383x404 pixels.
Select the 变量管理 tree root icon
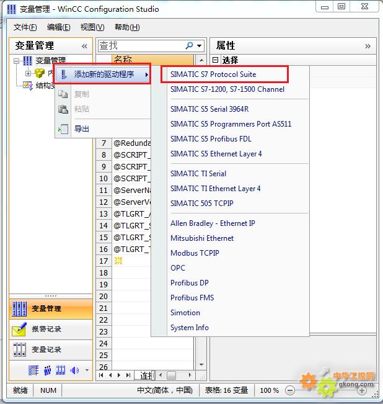[x=27, y=61]
